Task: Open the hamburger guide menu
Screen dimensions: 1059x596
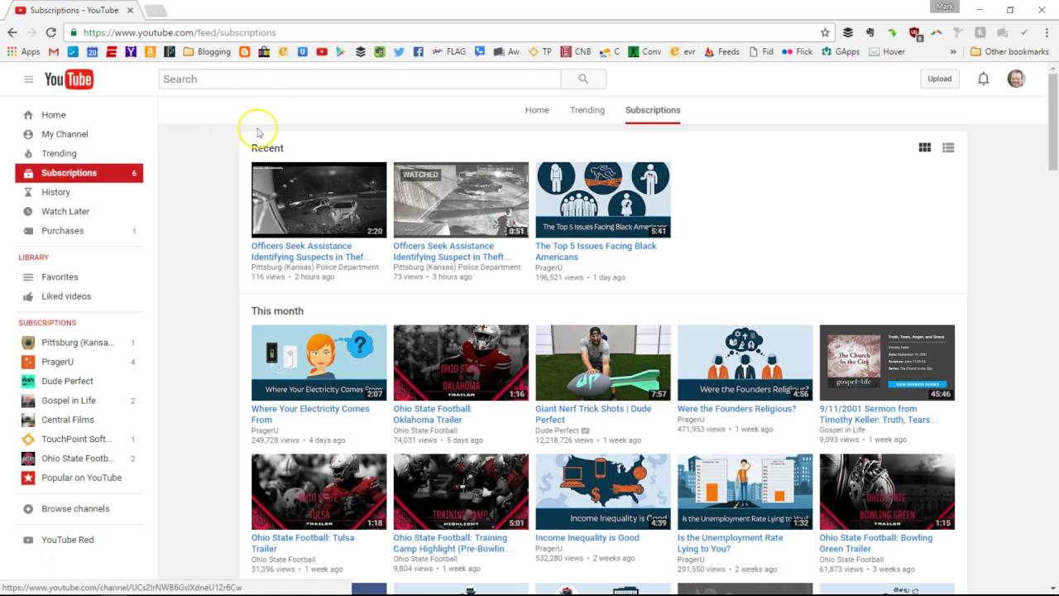Action: (x=28, y=79)
